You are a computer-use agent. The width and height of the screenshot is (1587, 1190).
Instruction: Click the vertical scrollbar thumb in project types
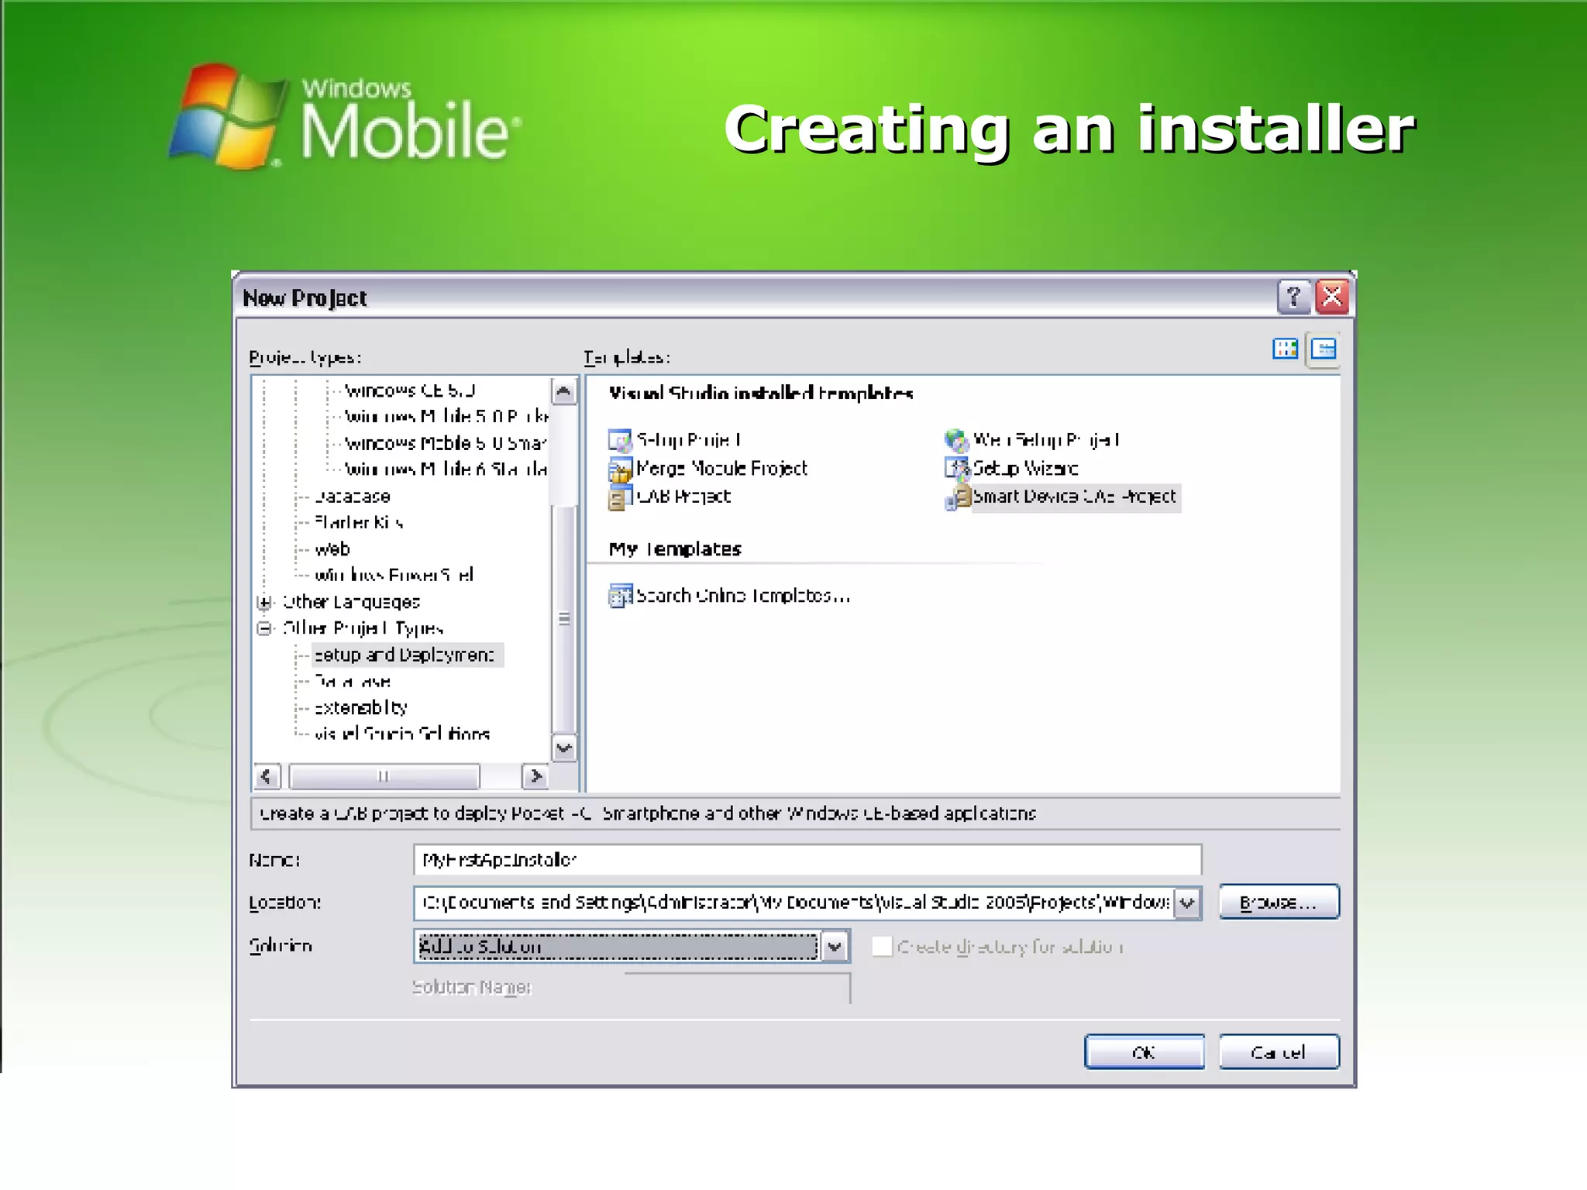564,618
